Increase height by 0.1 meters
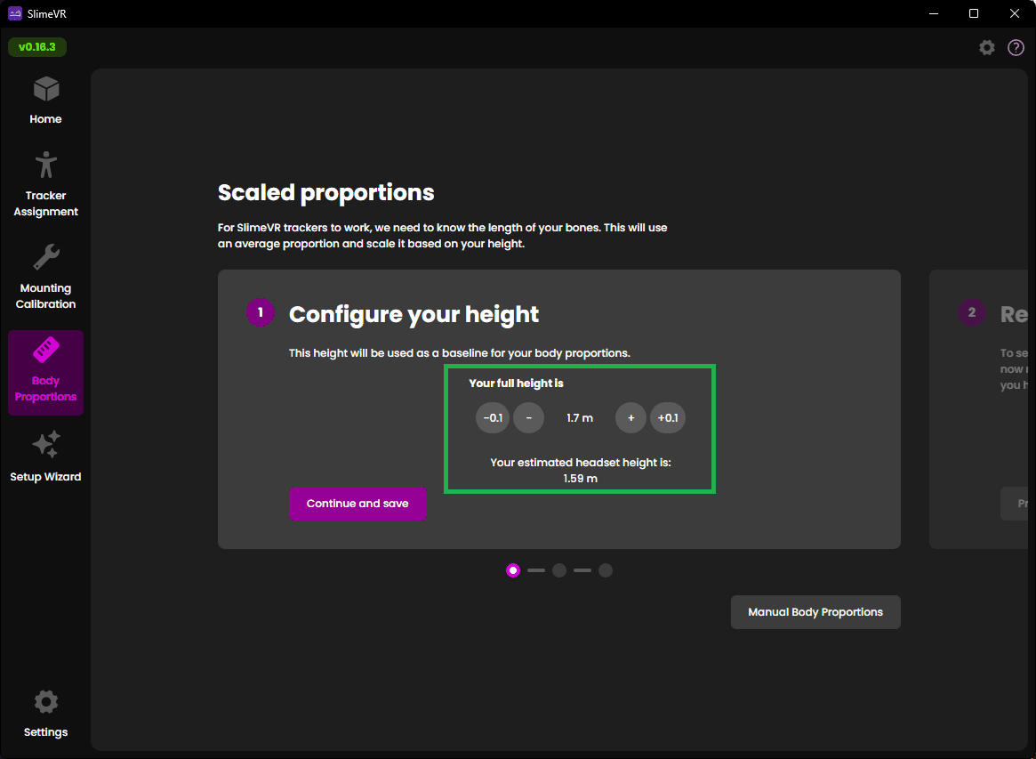 point(668,417)
